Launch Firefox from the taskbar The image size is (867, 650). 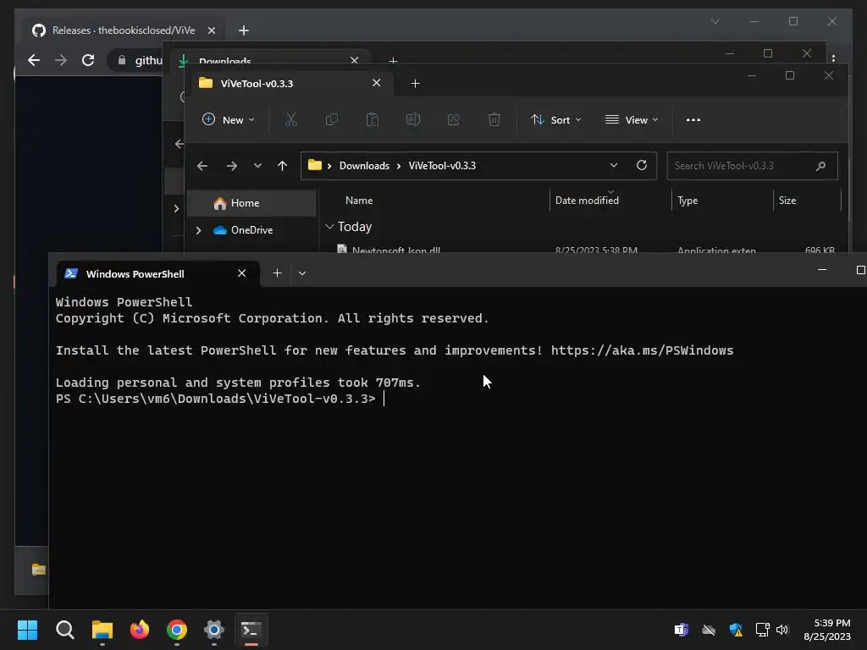[x=140, y=630]
